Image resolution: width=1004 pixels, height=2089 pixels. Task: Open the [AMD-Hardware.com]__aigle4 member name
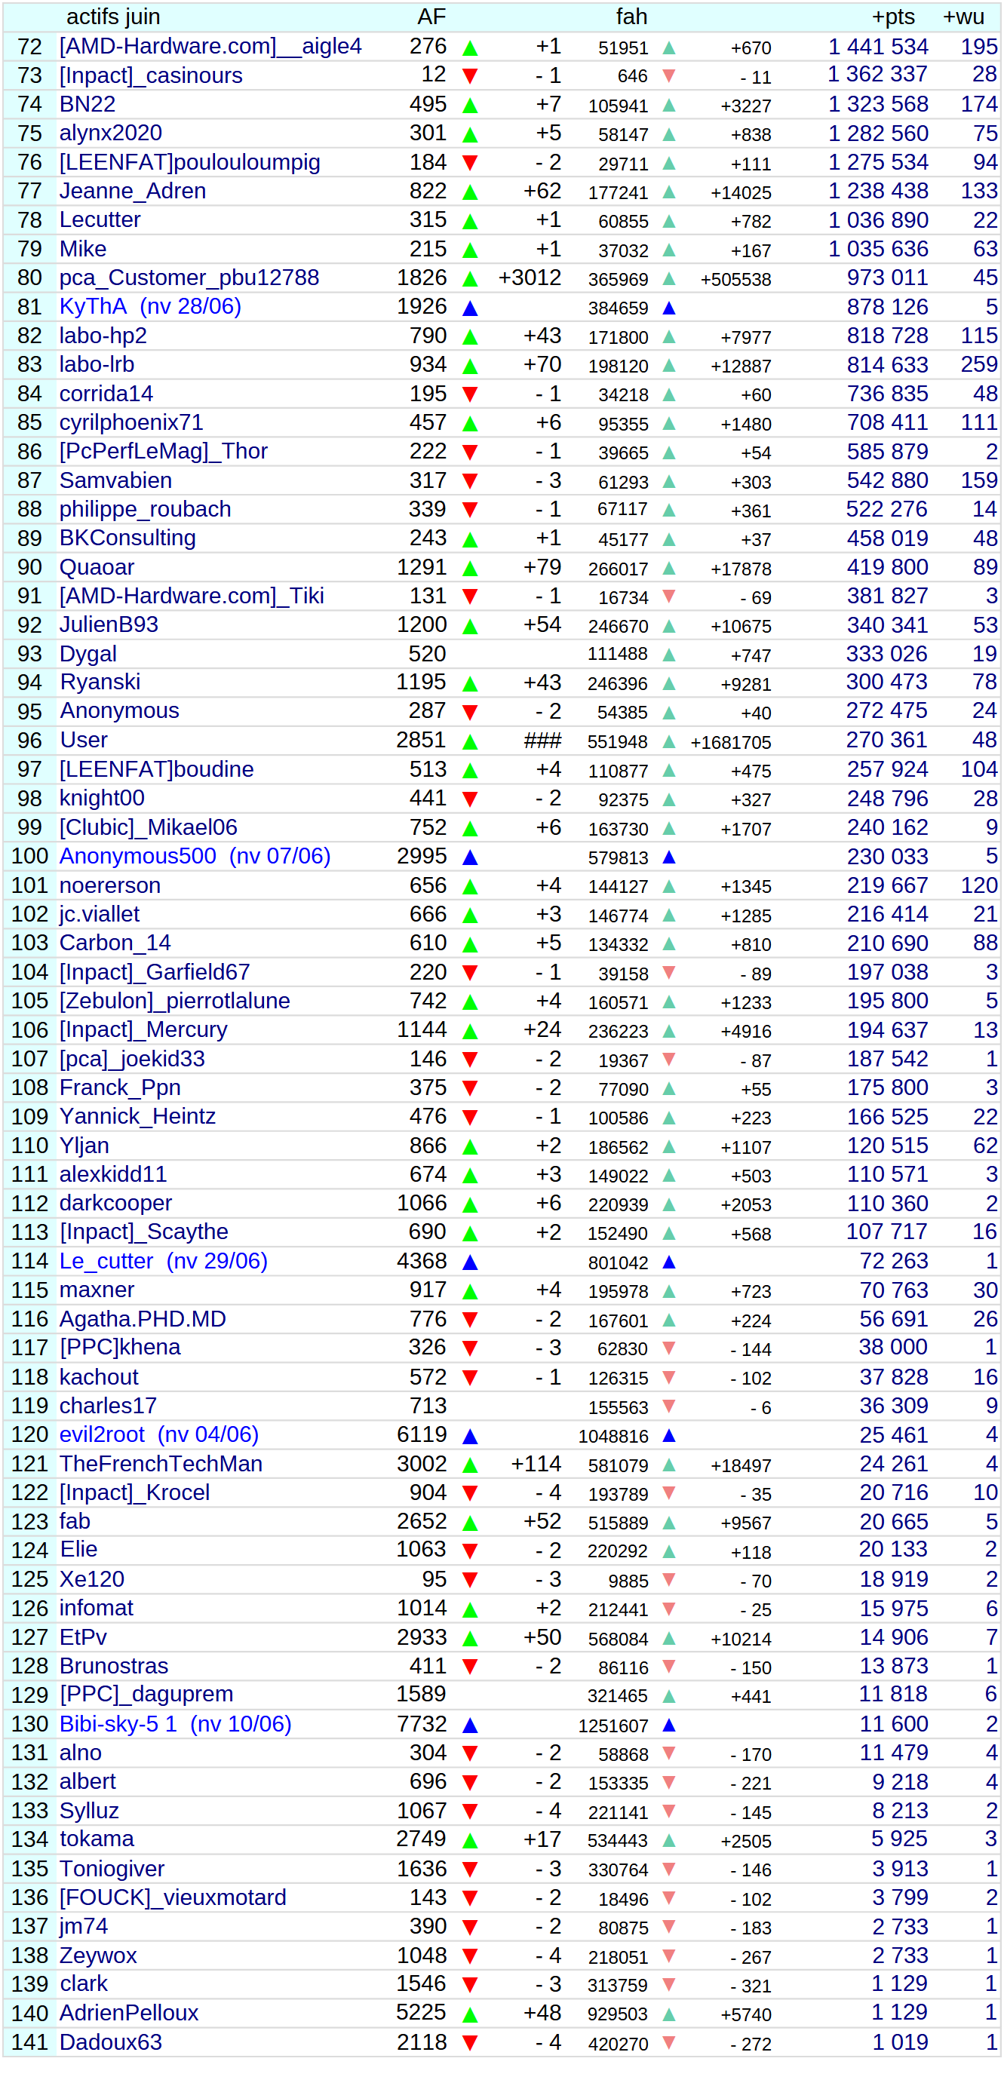tap(210, 46)
